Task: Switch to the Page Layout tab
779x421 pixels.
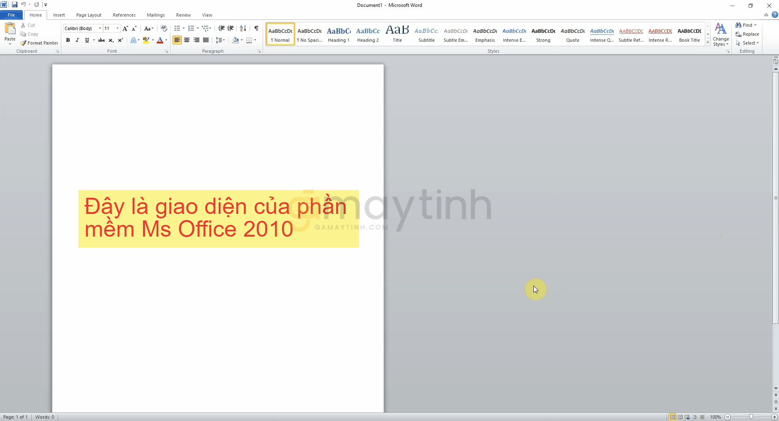Action: tap(89, 15)
